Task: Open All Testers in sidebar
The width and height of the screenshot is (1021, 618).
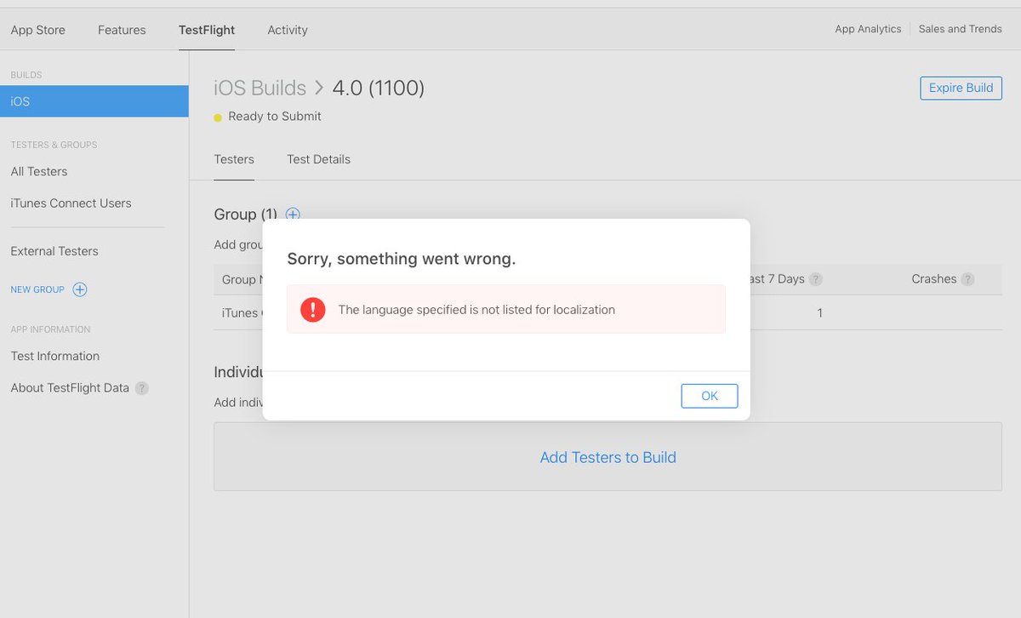Action: pos(39,171)
